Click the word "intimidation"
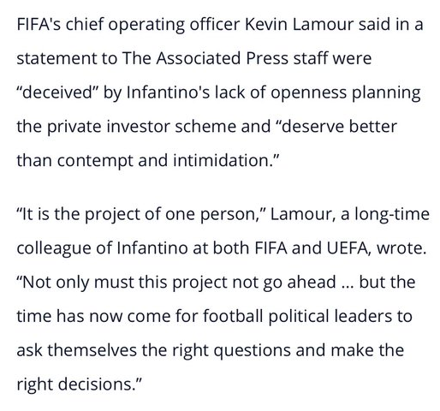440x411 pixels. (x=221, y=160)
